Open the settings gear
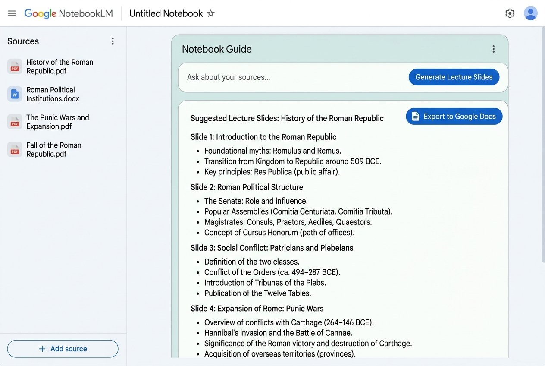The height and width of the screenshot is (366, 545). [x=510, y=13]
